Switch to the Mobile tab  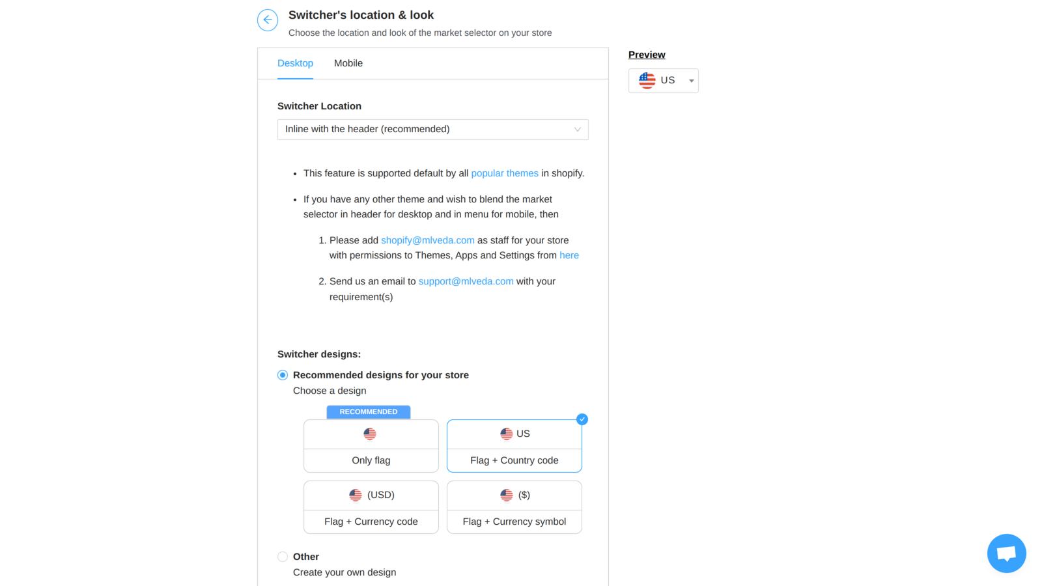[348, 63]
